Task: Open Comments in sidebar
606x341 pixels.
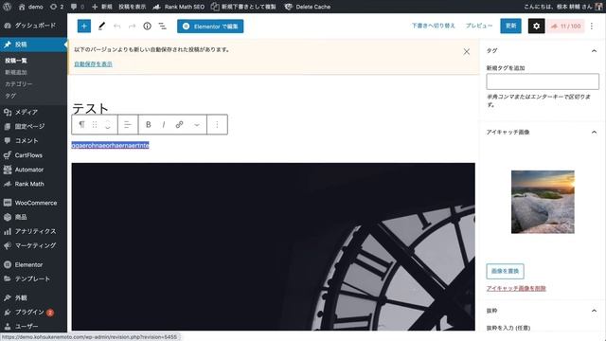Action: [x=34, y=141]
